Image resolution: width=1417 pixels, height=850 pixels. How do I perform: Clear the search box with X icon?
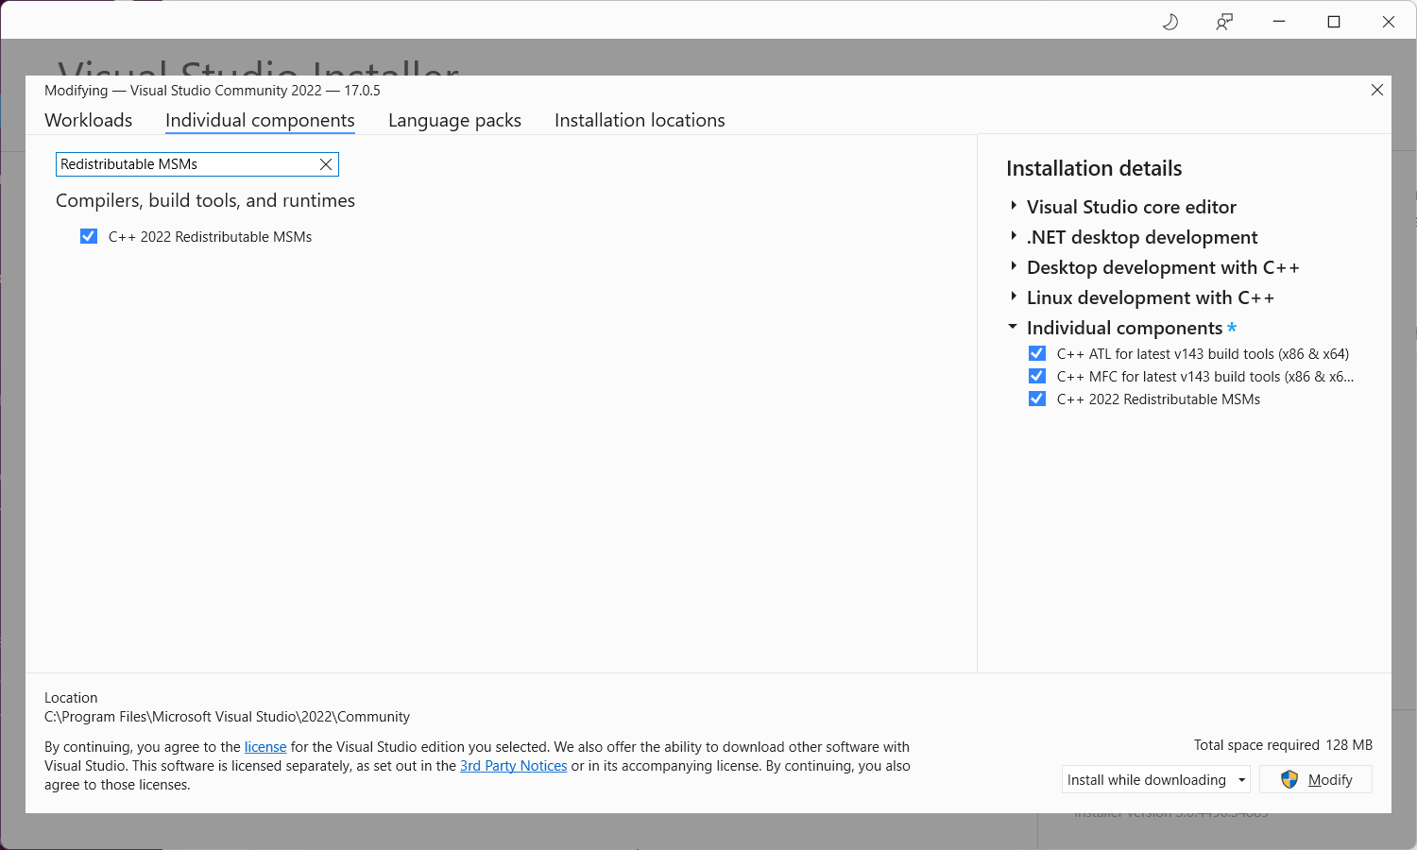[x=326, y=164]
